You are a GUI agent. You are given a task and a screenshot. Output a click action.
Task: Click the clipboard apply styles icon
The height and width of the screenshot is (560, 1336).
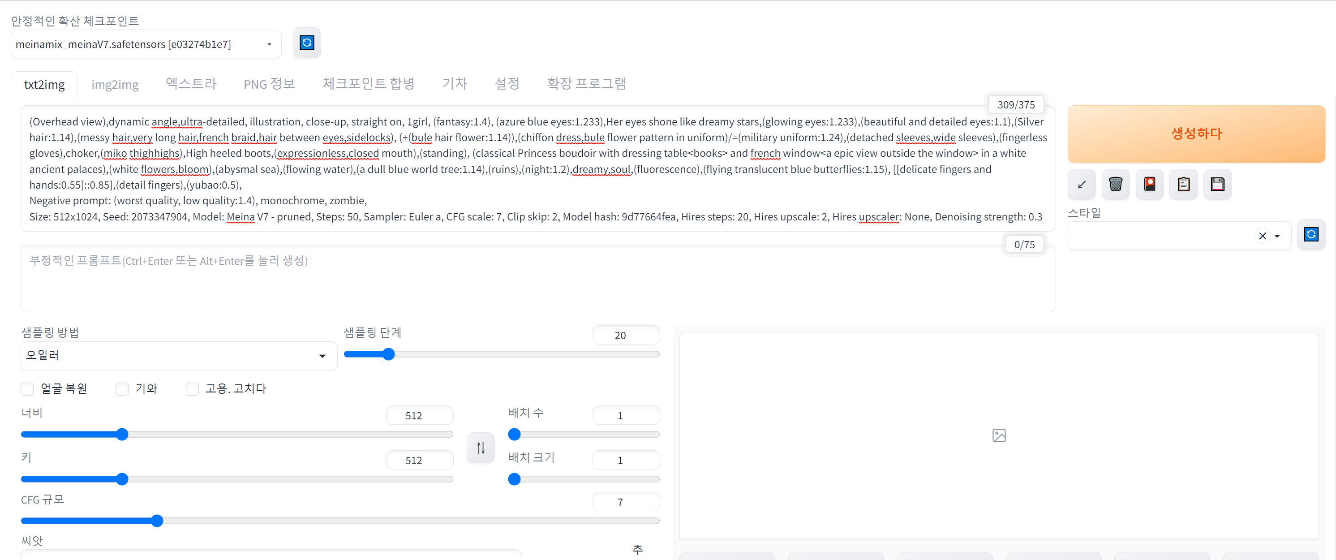[1184, 184]
